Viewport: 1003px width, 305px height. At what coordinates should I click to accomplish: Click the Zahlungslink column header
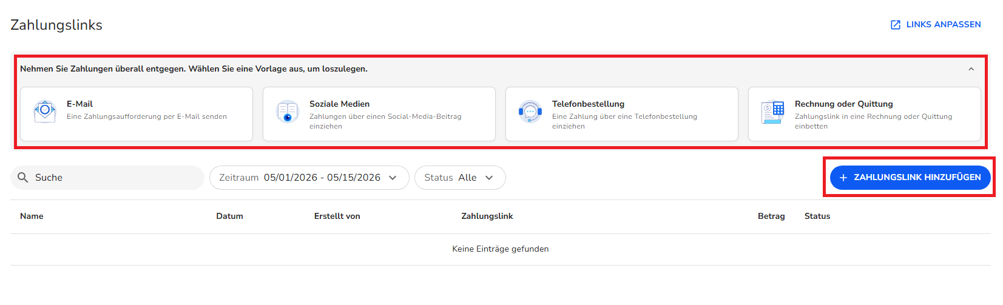pos(487,216)
